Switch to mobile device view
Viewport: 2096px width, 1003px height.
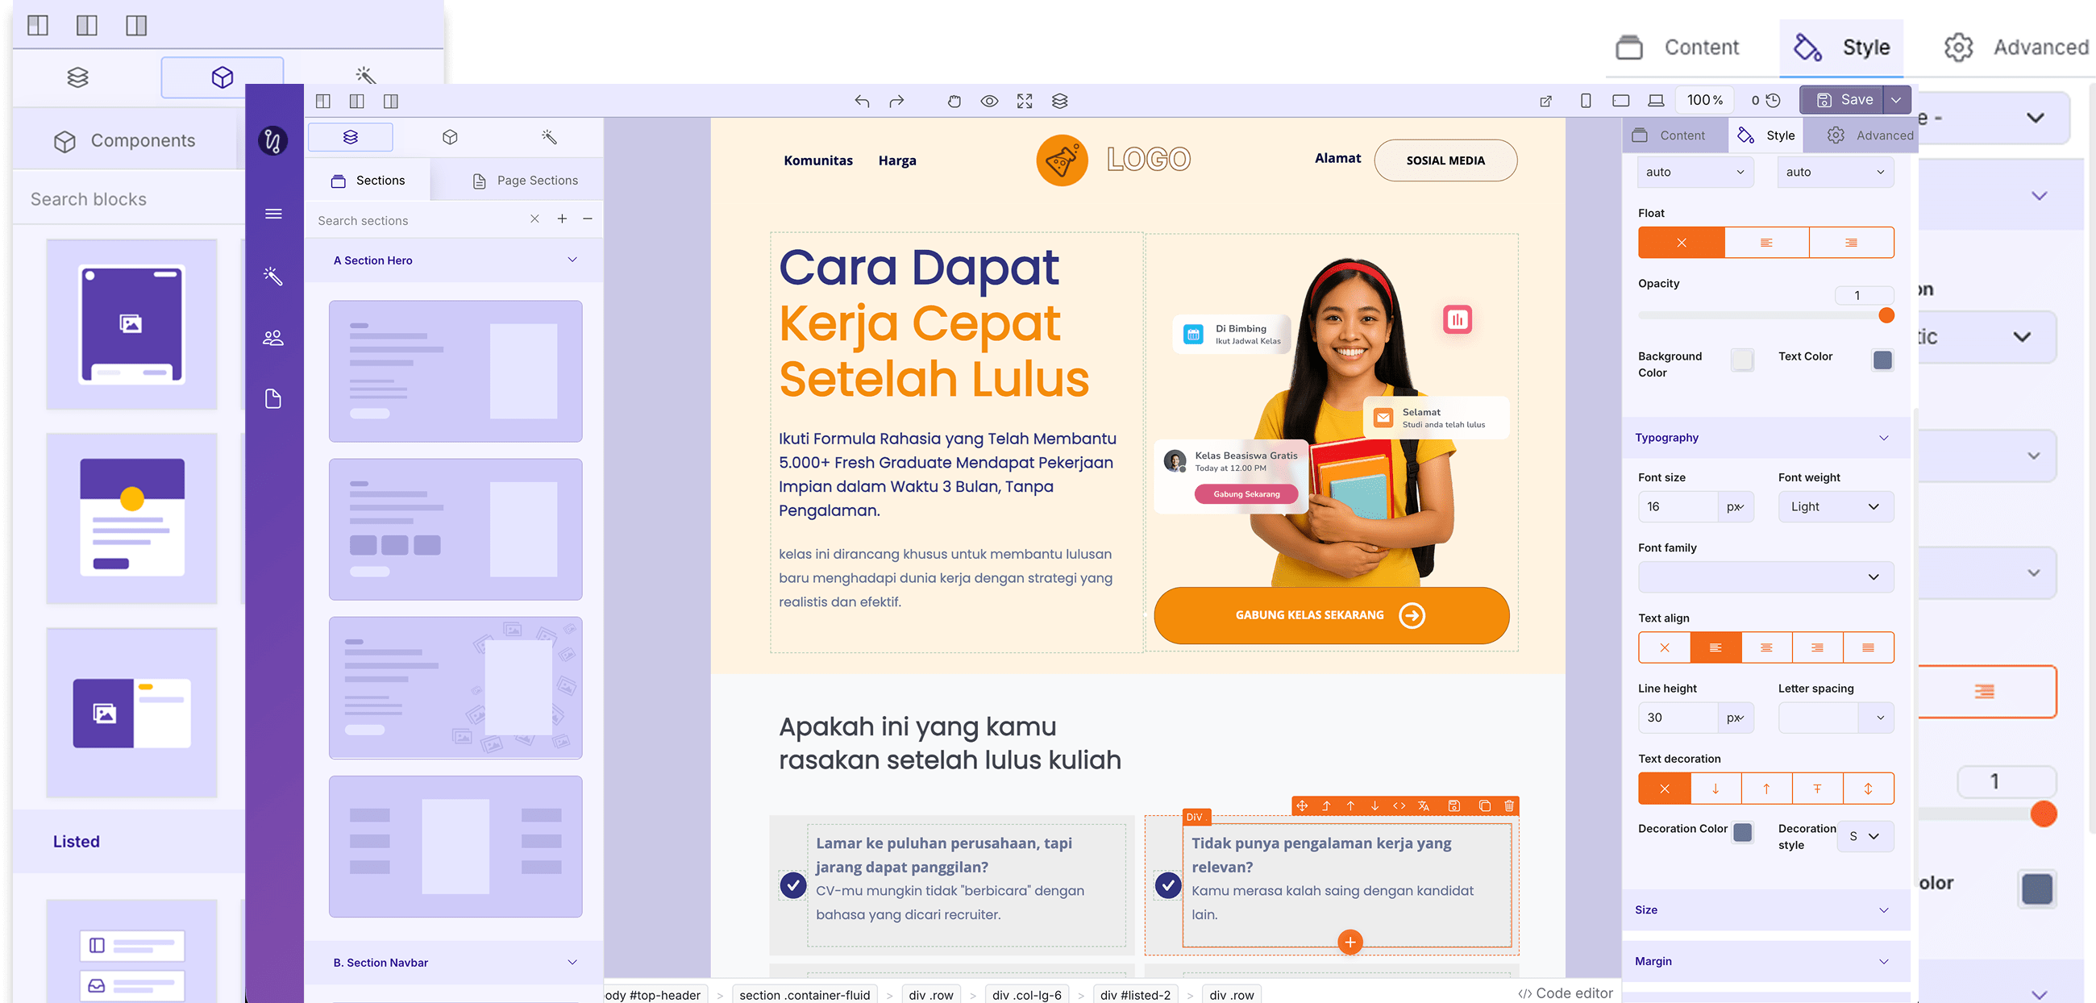point(1585,100)
